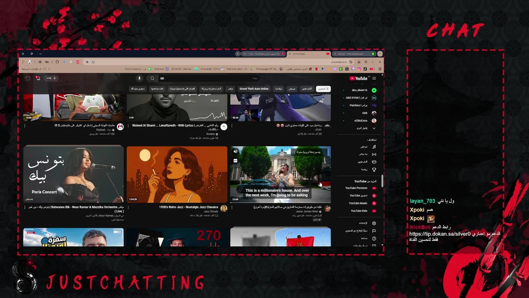The image size is (529, 298).
Task: Open YouTube Kids in sidebar
Action: pyautogui.click(x=364, y=211)
